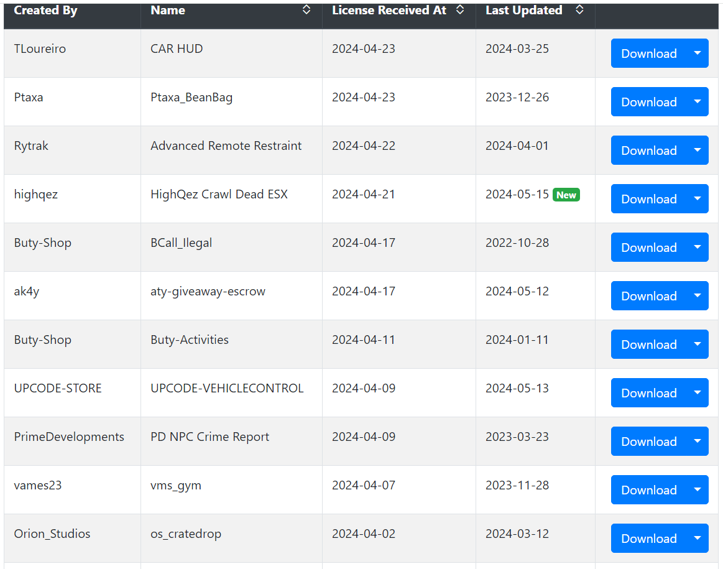Screen dimensions: 723x569
Task: Click asset name aty-giveaway-escrow
Action: 208,292
